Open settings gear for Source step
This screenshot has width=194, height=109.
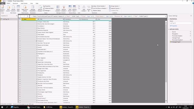tap(190, 32)
